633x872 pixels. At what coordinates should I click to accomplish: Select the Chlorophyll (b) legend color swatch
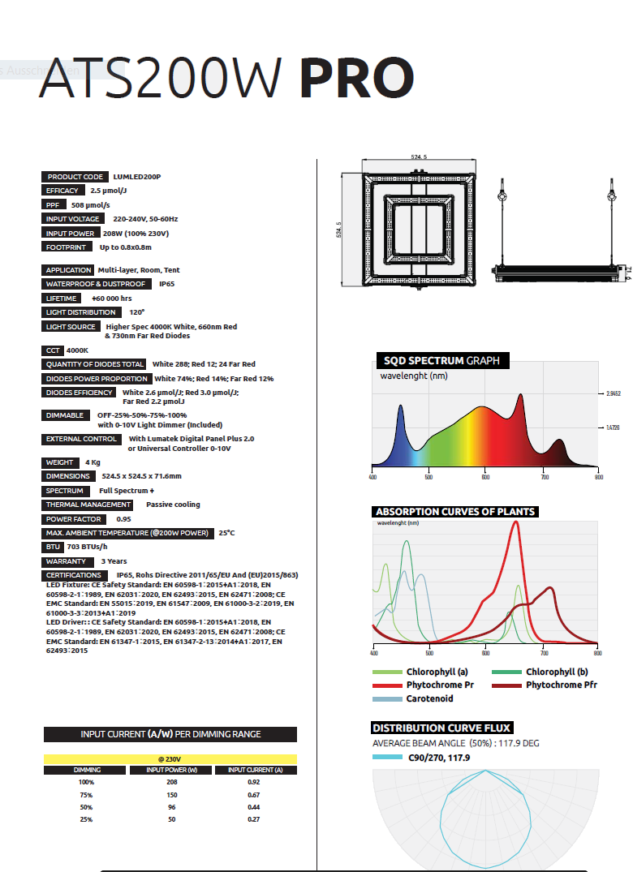[x=506, y=672]
